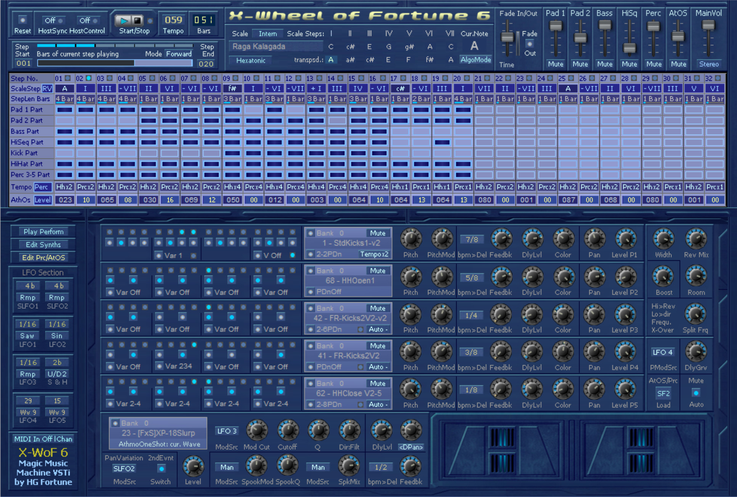Toggle AtOS/Prc Mute Auto switch
737x497 pixels.
[x=696, y=393]
